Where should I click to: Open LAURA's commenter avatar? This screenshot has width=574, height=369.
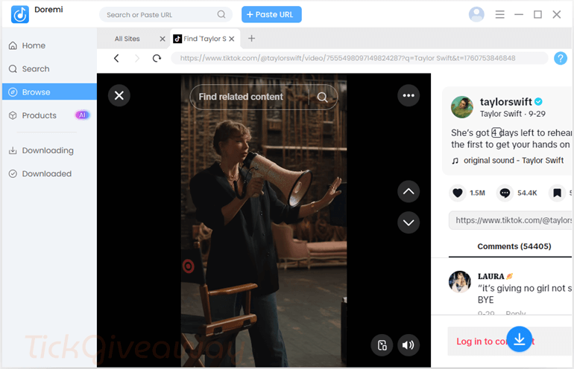click(x=460, y=282)
